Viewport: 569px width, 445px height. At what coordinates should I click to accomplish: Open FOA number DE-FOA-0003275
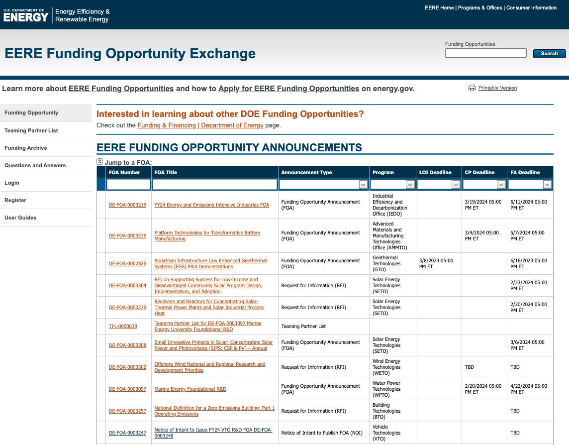(x=127, y=307)
